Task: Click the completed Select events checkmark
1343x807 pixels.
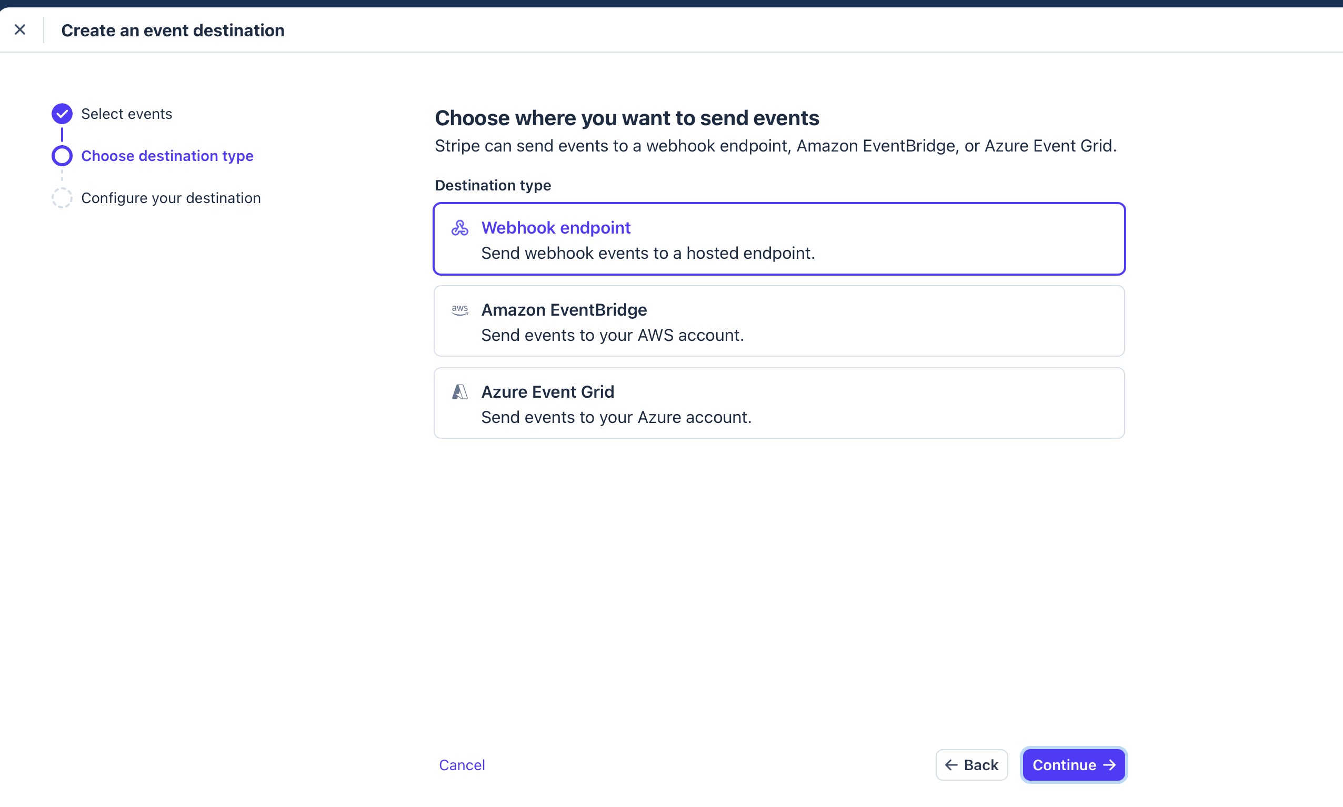Action: pos(62,114)
